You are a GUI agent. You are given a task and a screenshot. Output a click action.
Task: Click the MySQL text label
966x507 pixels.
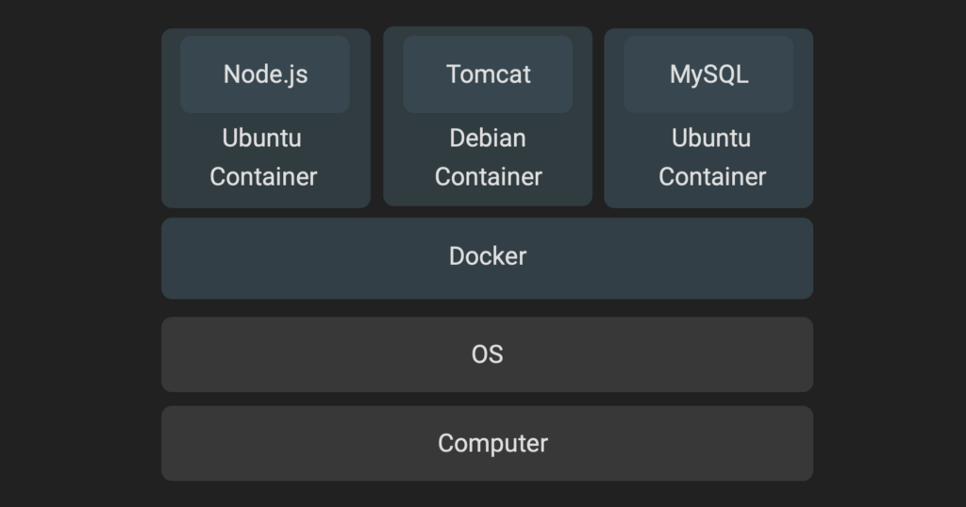[708, 74]
